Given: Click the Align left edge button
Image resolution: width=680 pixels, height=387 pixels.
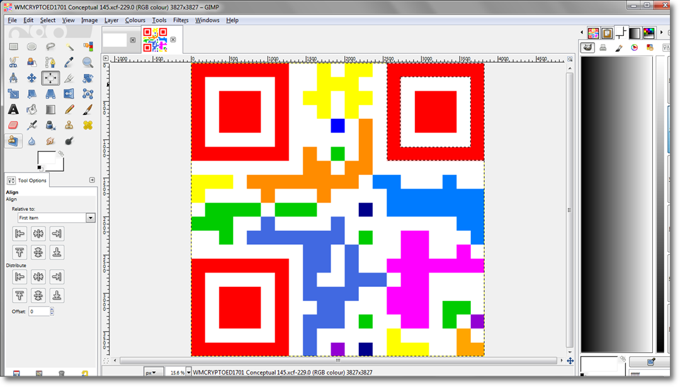Looking at the screenshot, I should pos(20,234).
